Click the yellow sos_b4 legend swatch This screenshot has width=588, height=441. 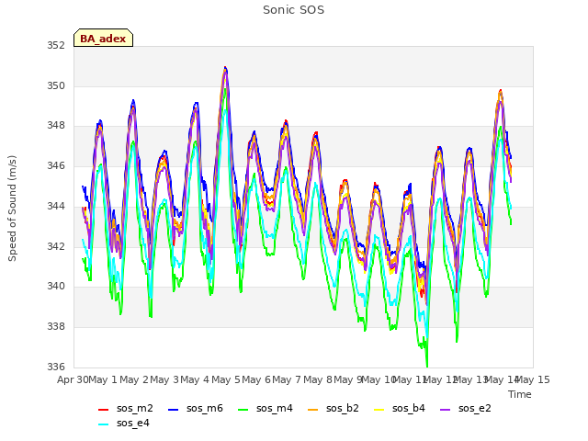click(379, 410)
